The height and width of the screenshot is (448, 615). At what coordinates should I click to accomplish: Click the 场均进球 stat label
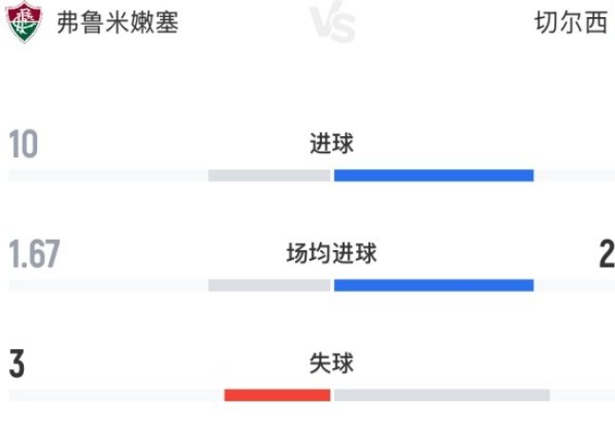click(x=332, y=254)
